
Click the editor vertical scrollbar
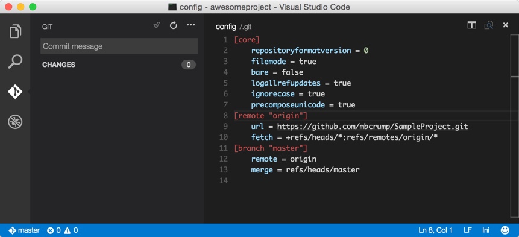(515, 126)
